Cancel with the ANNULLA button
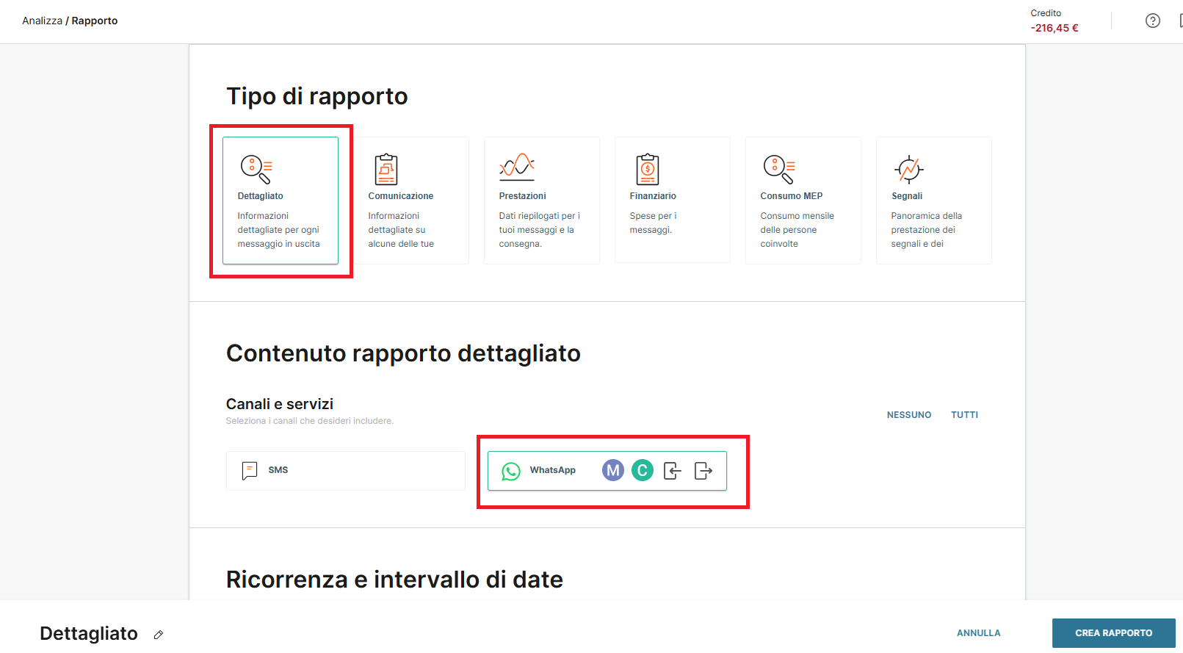The width and height of the screenshot is (1183, 653). click(x=978, y=633)
